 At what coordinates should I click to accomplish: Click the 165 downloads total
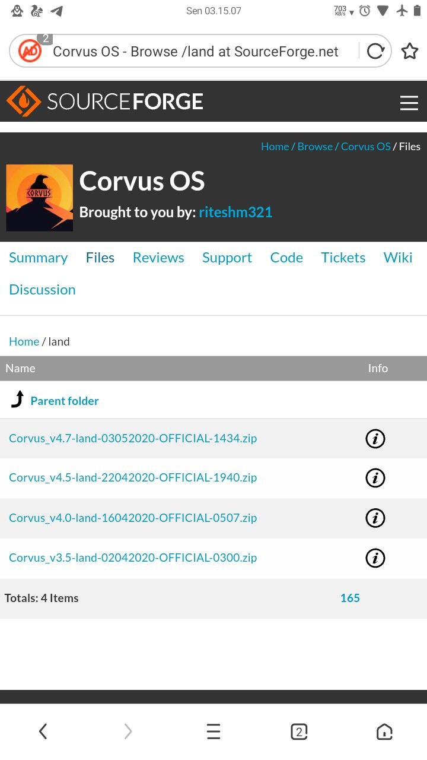click(350, 598)
